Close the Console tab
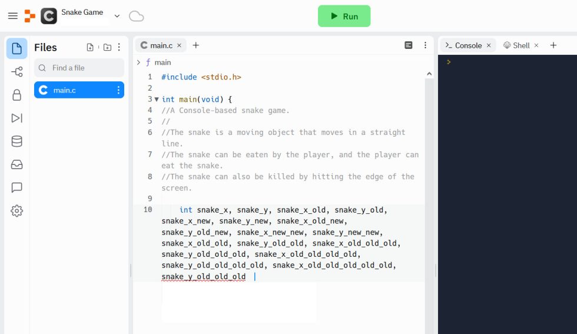The image size is (577, 334). click(489, 45)
